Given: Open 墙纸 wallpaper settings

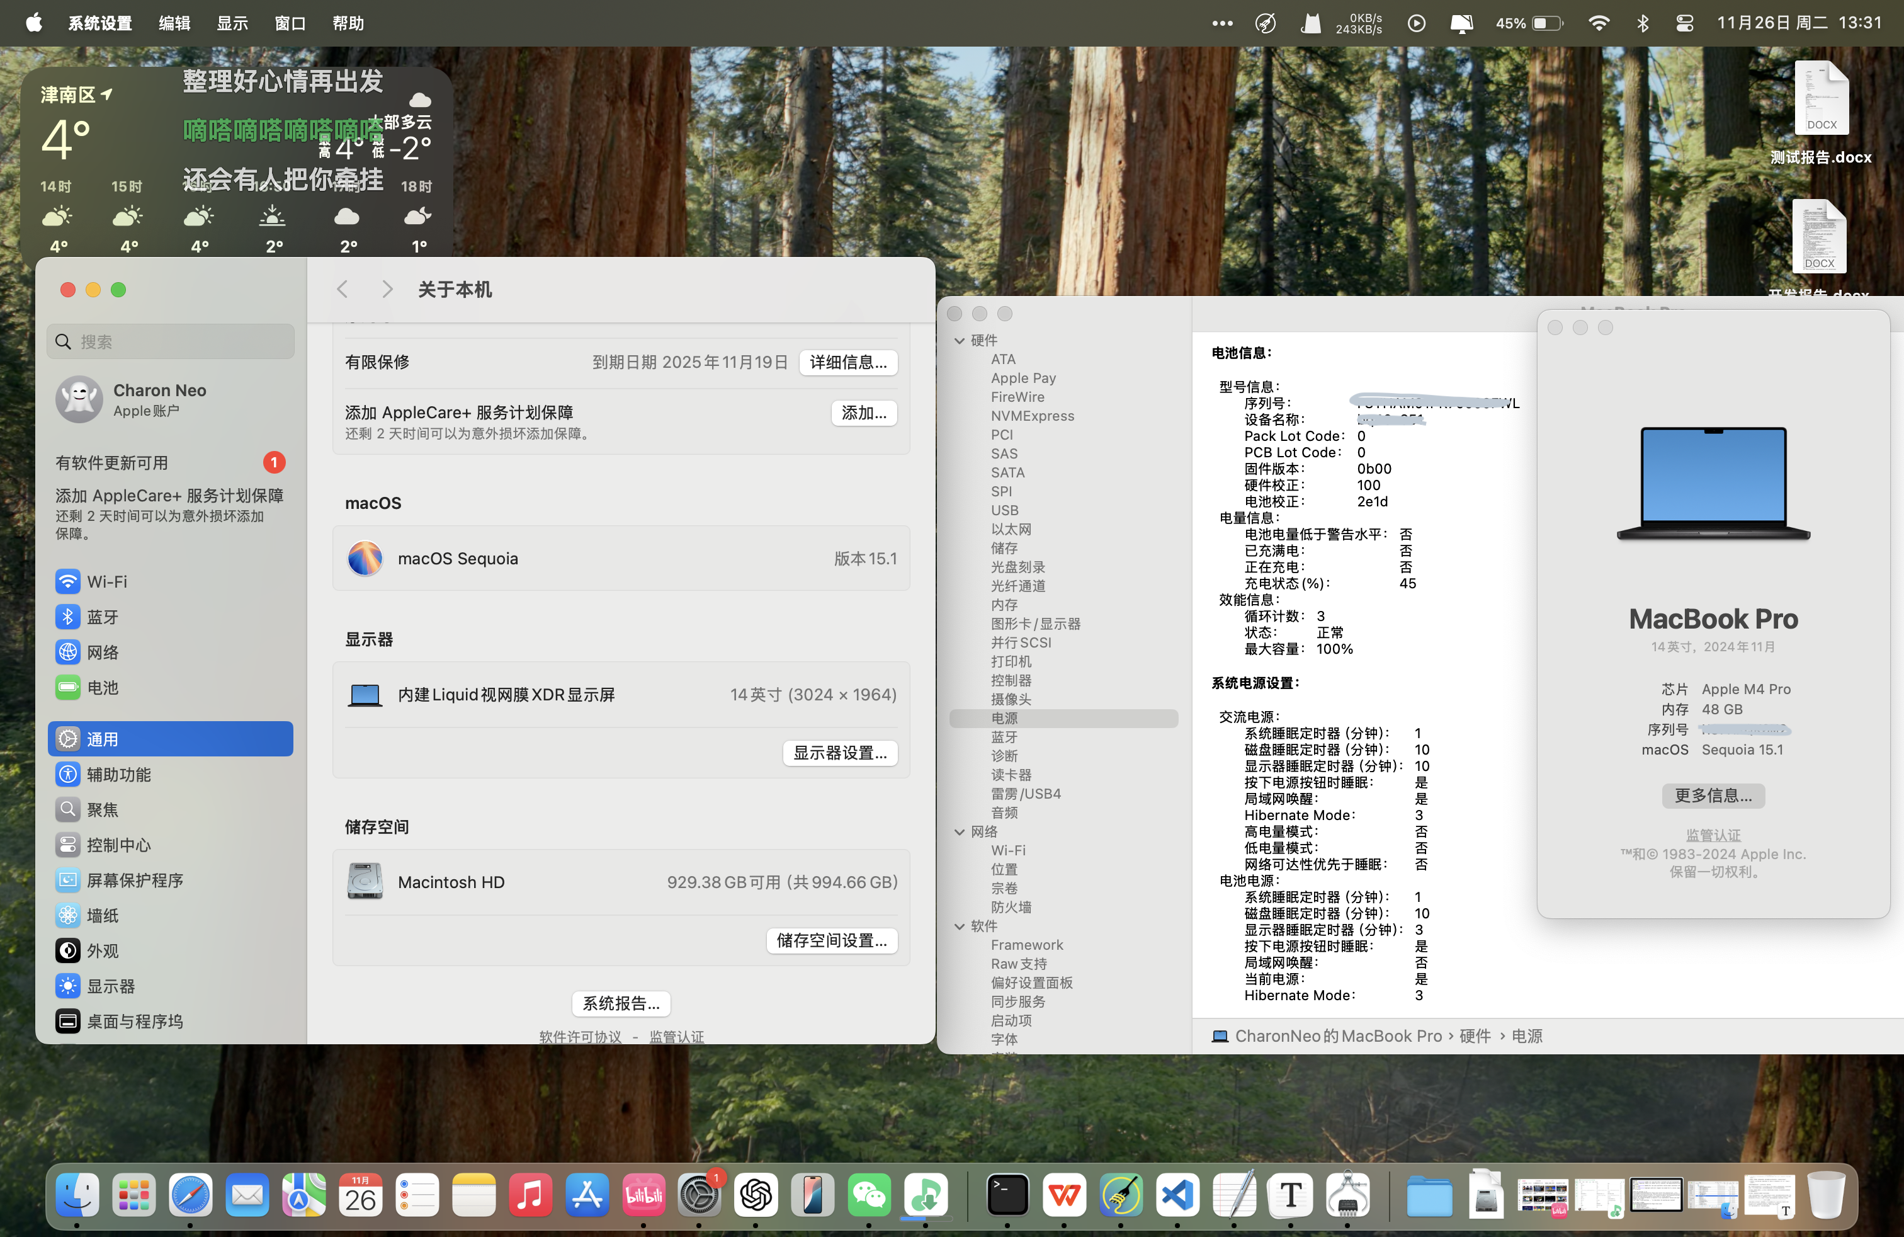Looking at the screenshot, I should 103,915.
